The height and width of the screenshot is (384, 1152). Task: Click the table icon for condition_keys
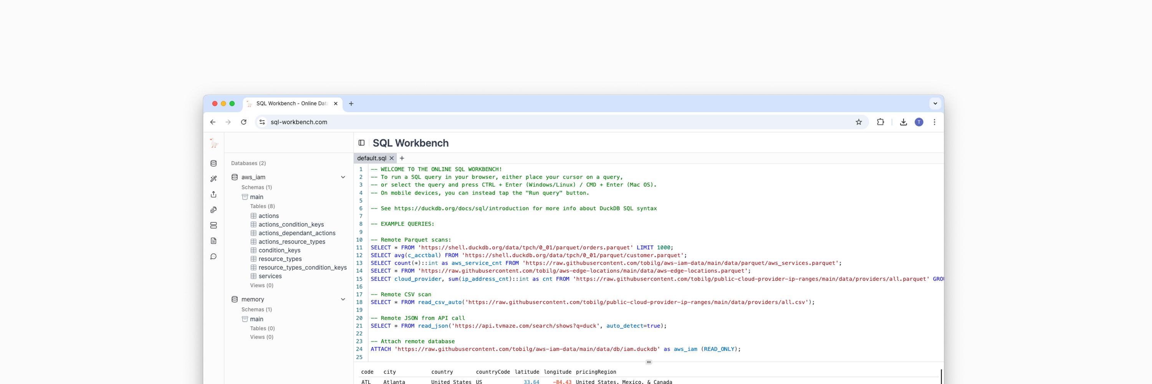(x=253, y=250)
